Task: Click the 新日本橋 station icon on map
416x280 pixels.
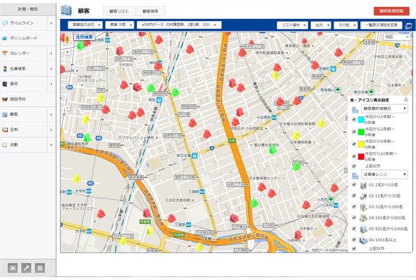Action: click(x=195, y=155)
